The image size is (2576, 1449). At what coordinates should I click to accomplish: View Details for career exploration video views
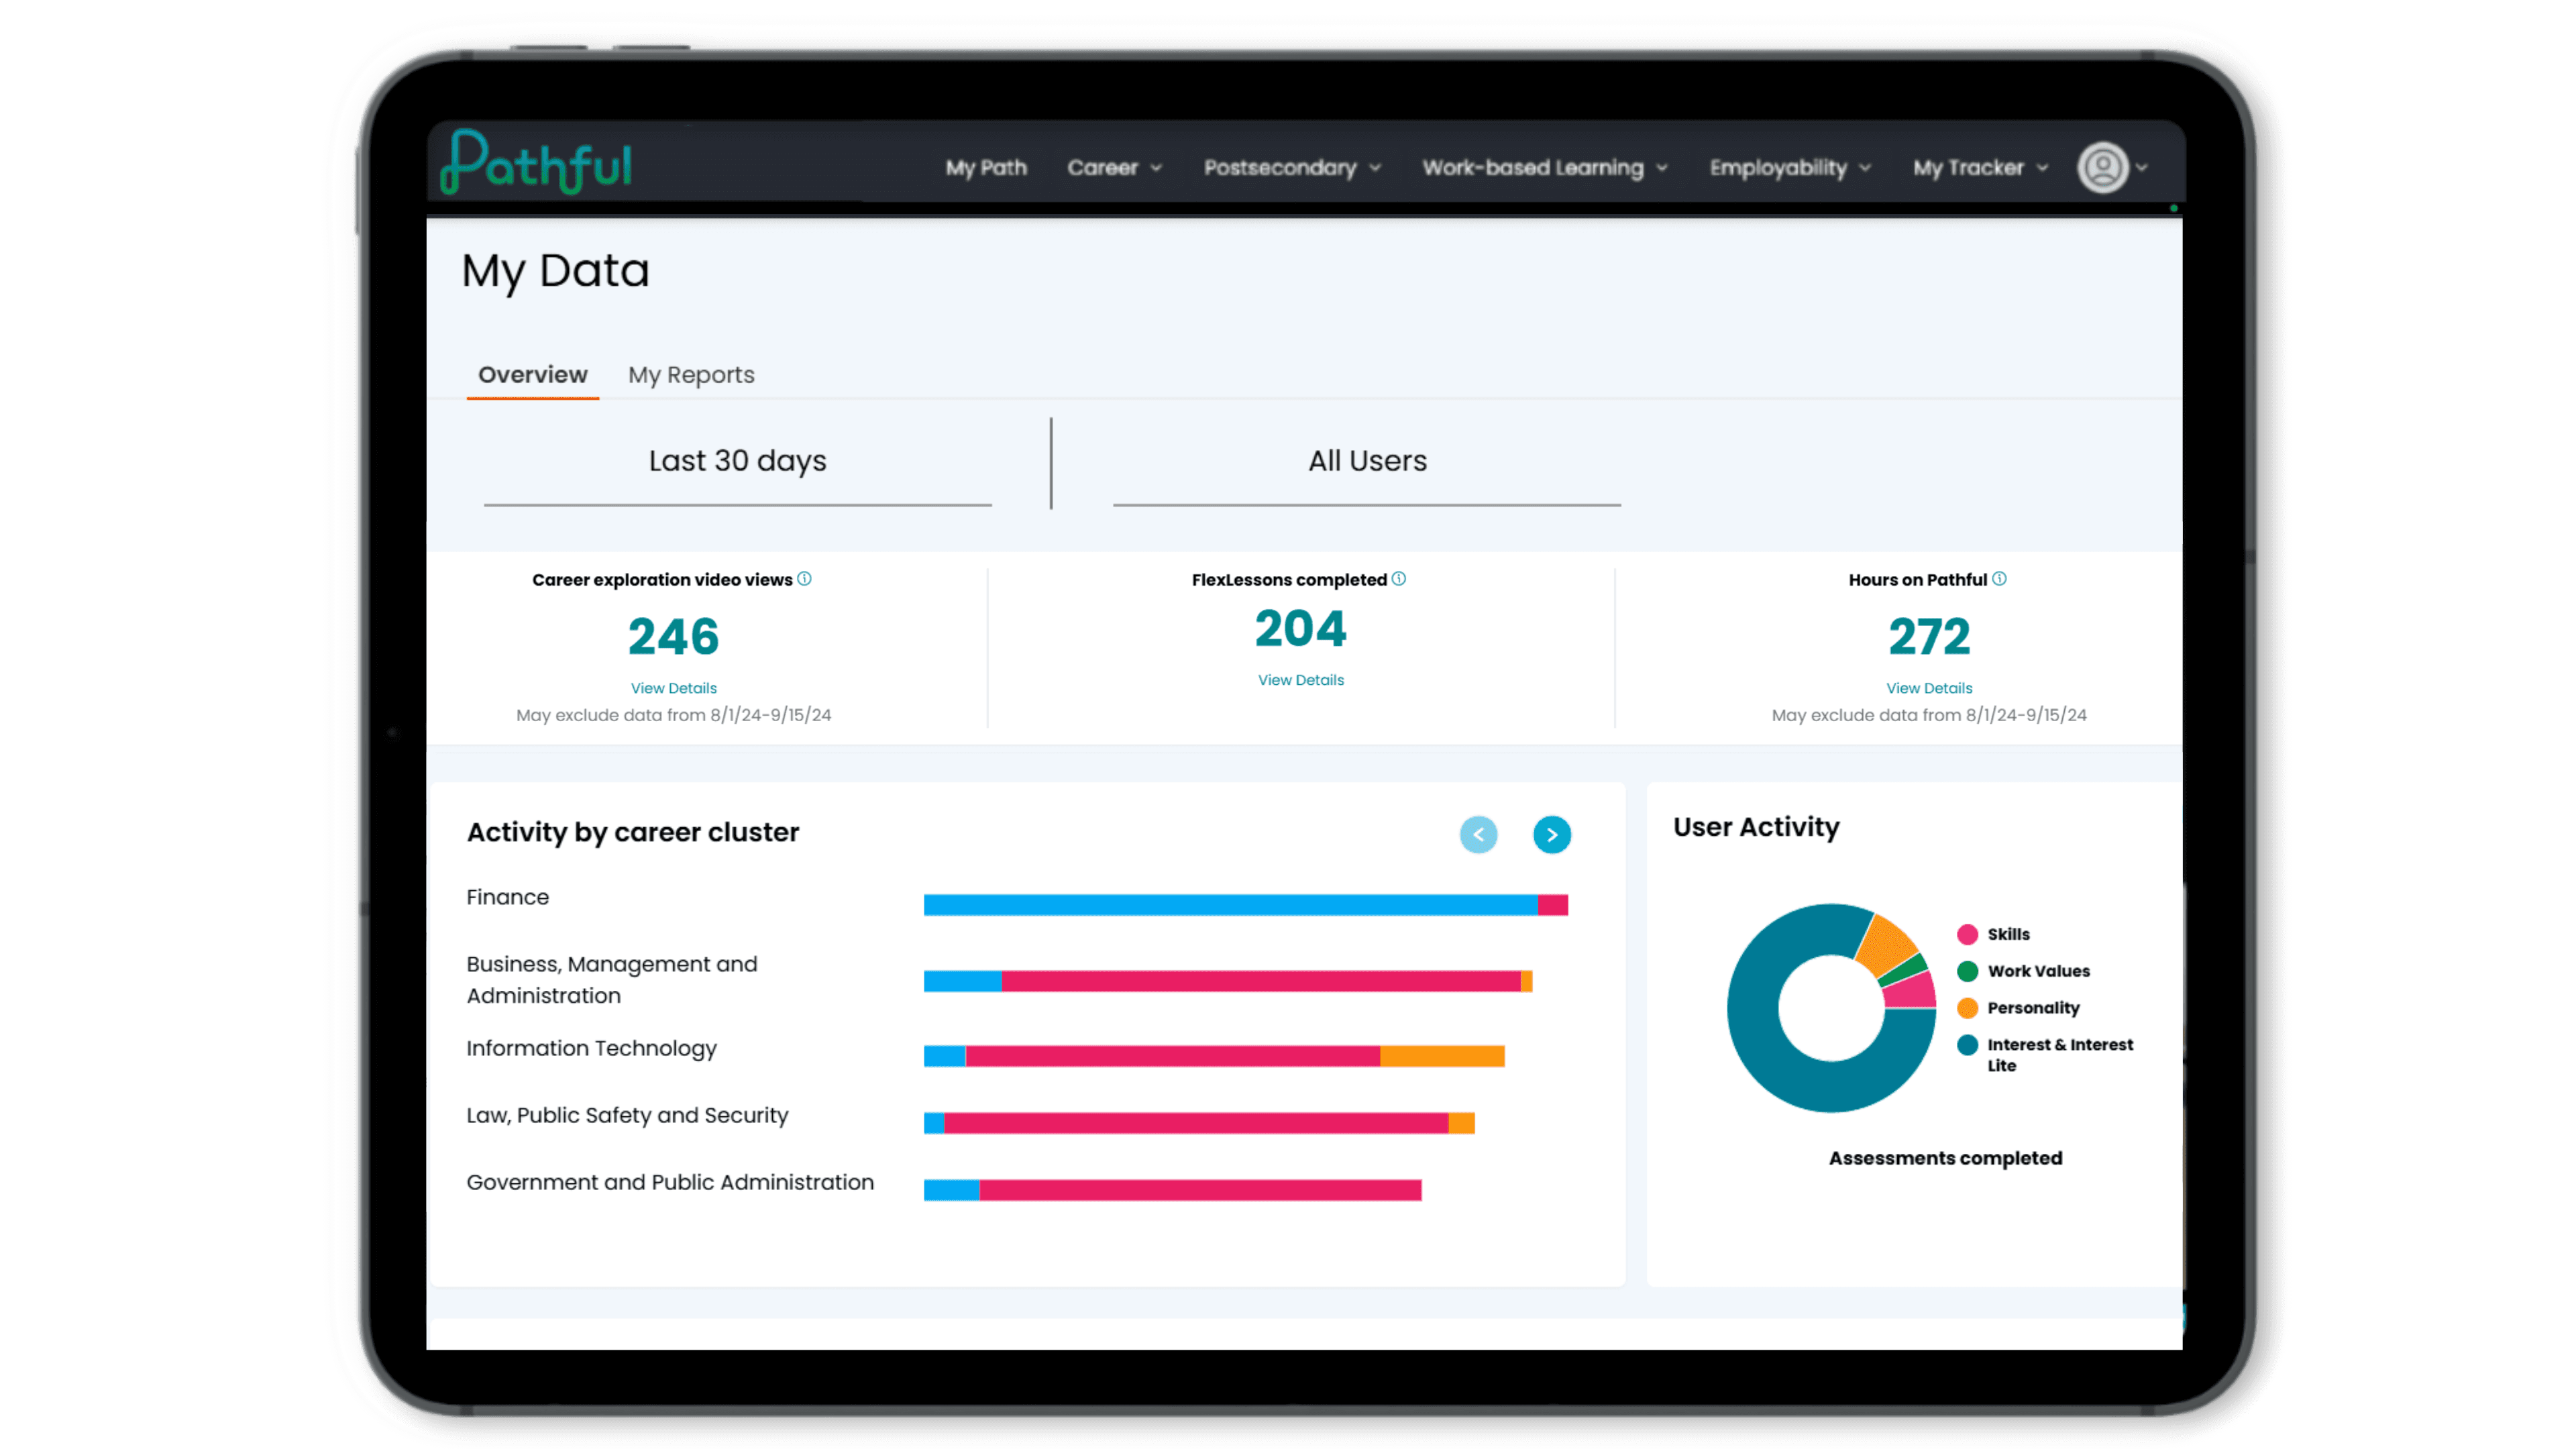point(673,688)
